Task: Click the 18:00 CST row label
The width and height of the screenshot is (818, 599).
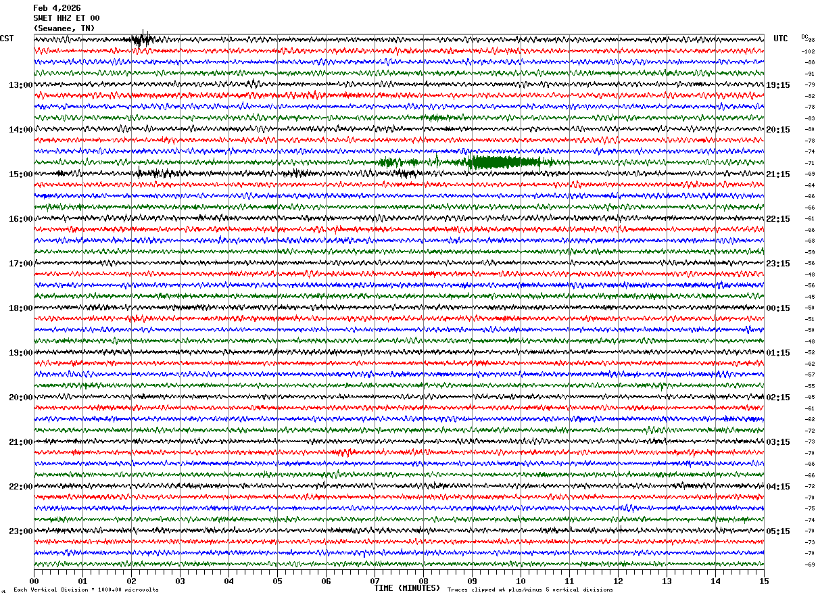Action: pos(20,308)
